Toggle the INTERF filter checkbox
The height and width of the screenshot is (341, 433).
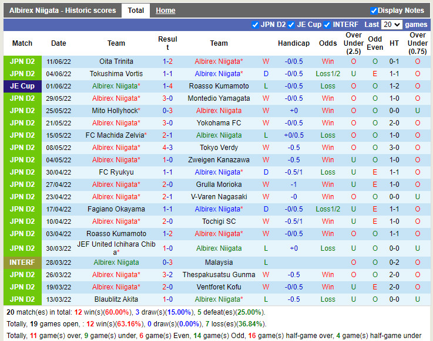[327, 25]
